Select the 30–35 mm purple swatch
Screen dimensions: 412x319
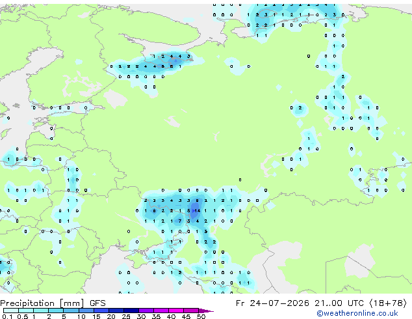[146, 311]
